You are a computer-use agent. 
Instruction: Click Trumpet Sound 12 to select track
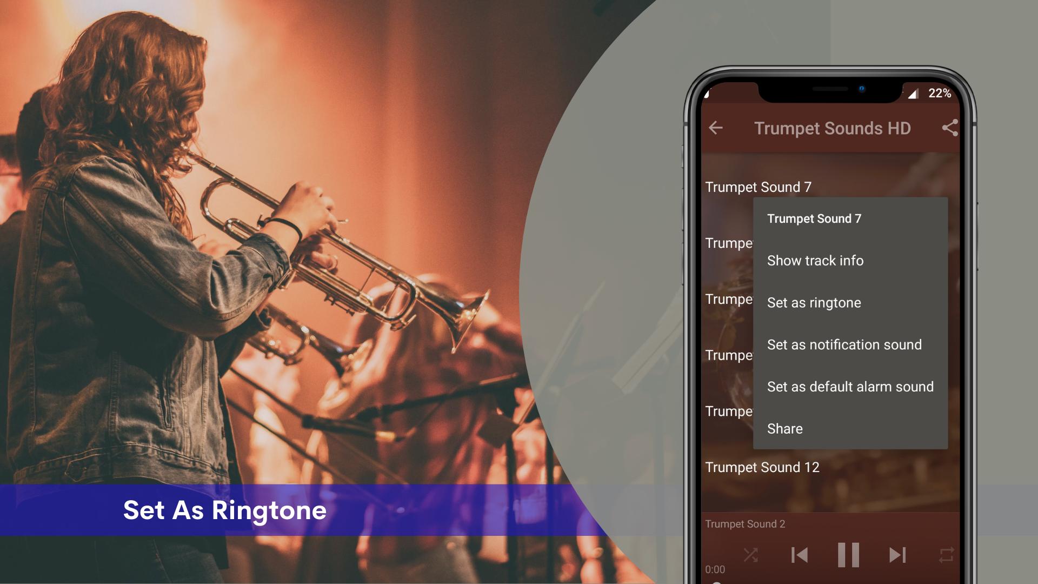(761, 467)
